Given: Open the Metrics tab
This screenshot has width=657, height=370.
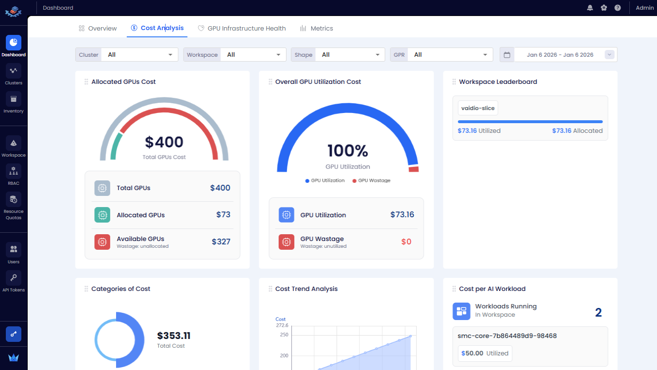Looking at the screenshot, I should tap(317, 29).
